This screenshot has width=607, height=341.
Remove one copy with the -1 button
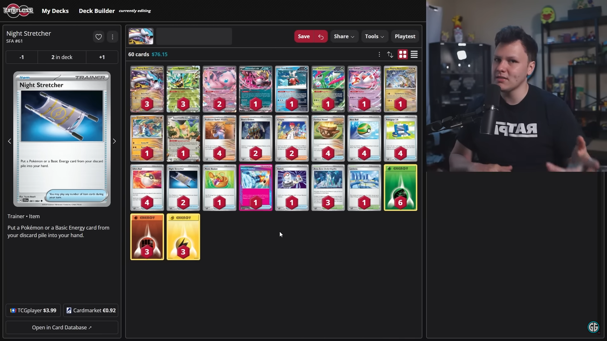point(22,57)
